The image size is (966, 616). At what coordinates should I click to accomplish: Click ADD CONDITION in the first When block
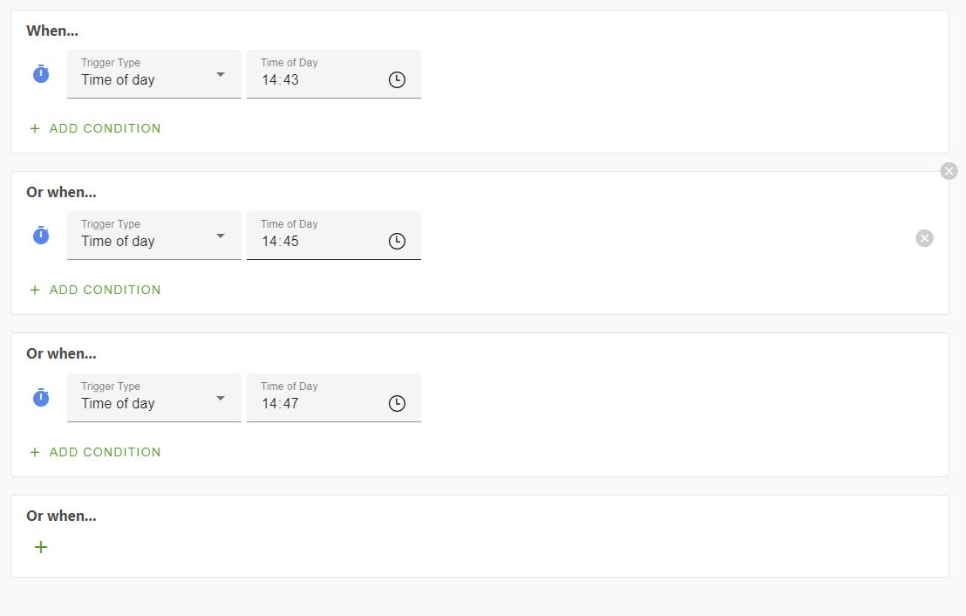point(102,128)
